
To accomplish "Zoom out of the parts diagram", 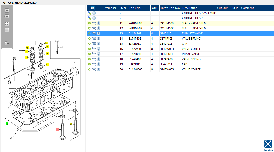I will tap(7, 16).
